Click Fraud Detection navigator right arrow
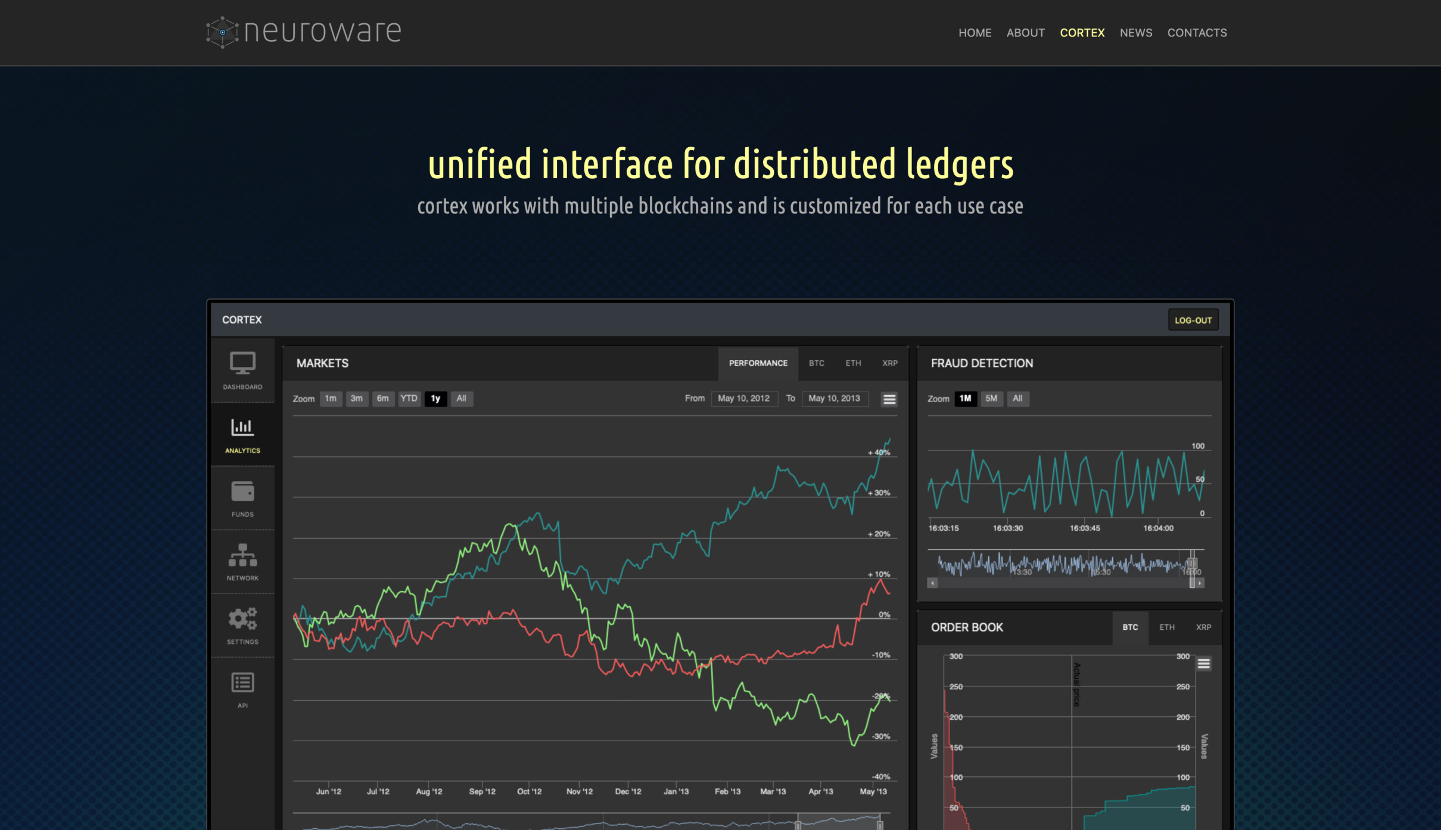This screenshot has height=830, width=1441. [x=1200, y=583]
